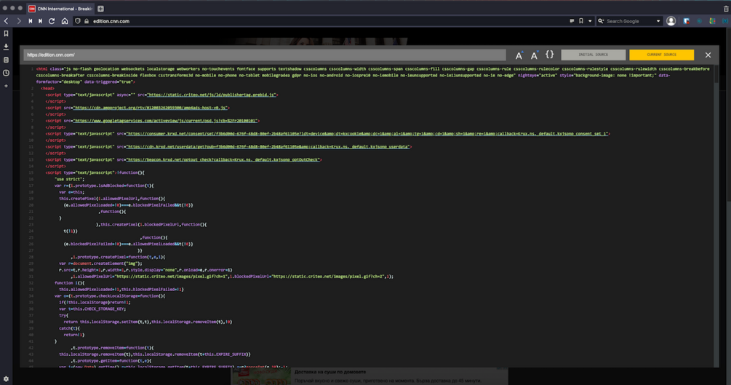Screen dimensions: 731x385
Task: Open the consumer.krxd.net consent link
Action: point(367,134)
